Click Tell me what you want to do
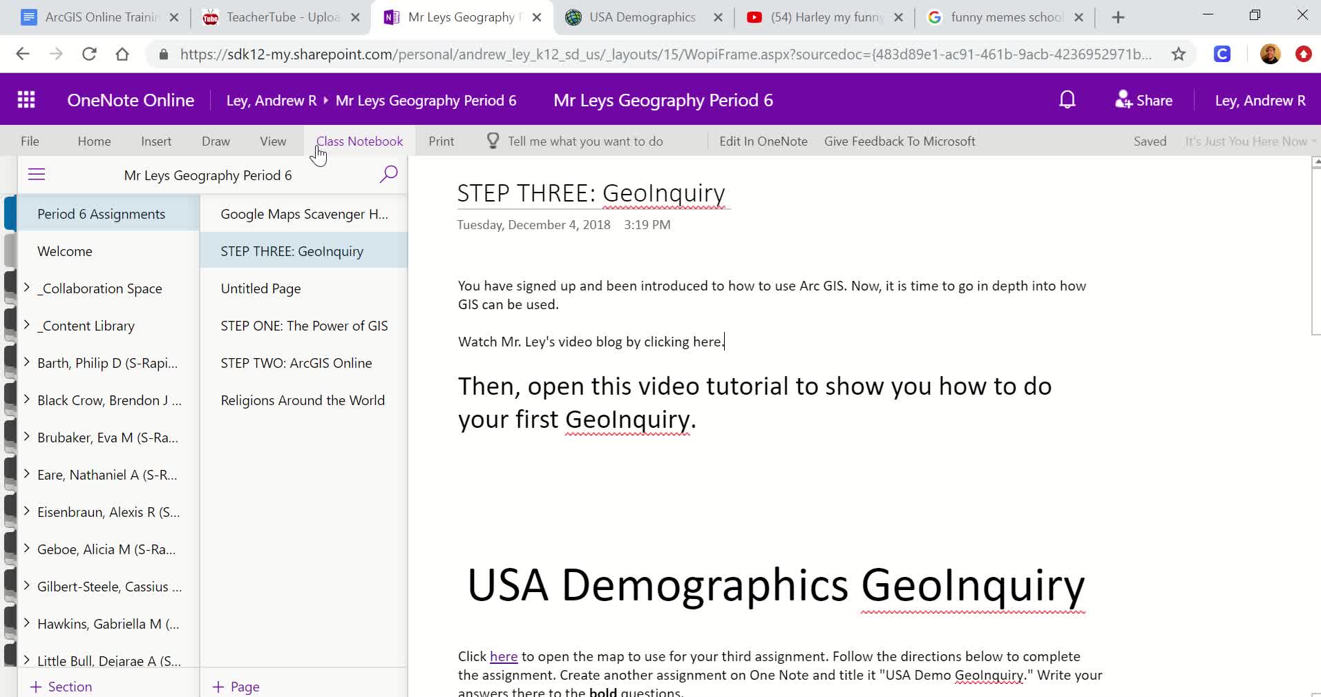1321x697 pixels. coord(585,141)
